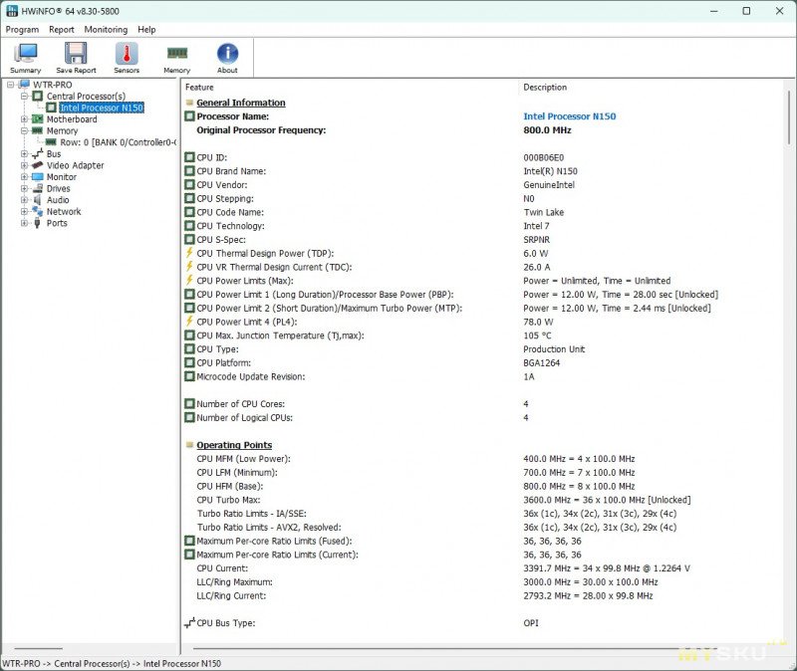Click the WTR-PRO computer icon
This screenshot has height=671, width=797.
23,85
